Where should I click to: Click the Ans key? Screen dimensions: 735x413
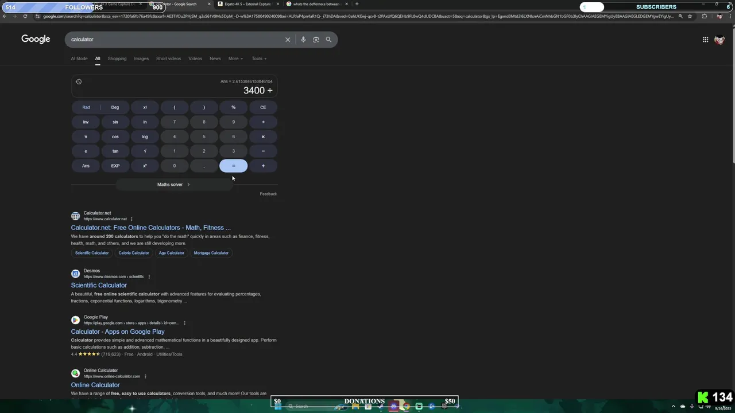[86, 166]
